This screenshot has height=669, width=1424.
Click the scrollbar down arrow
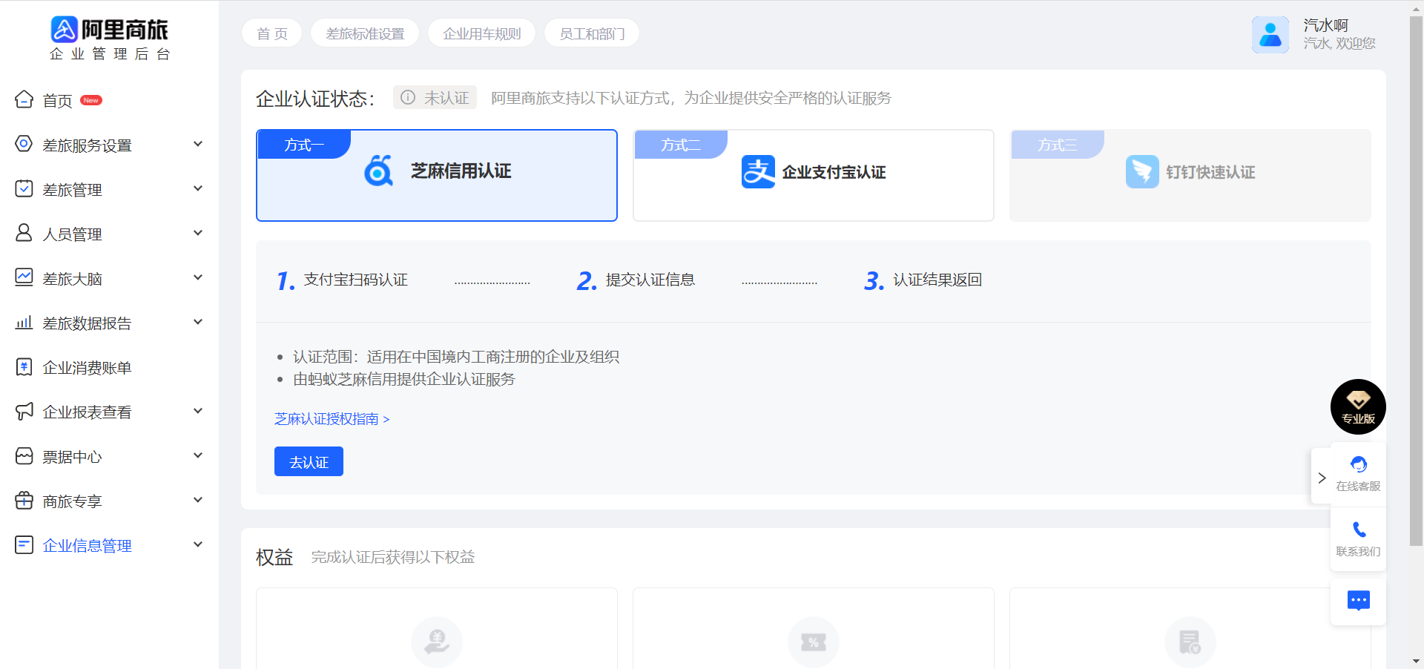tap(1416, 661)
